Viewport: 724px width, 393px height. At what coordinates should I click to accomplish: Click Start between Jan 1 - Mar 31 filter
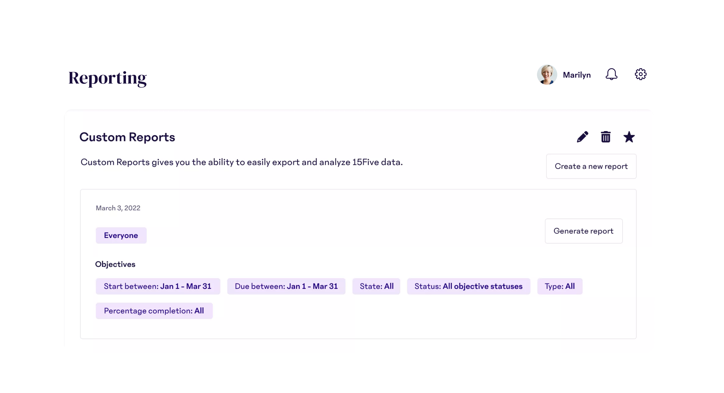(x=158, y=286)
